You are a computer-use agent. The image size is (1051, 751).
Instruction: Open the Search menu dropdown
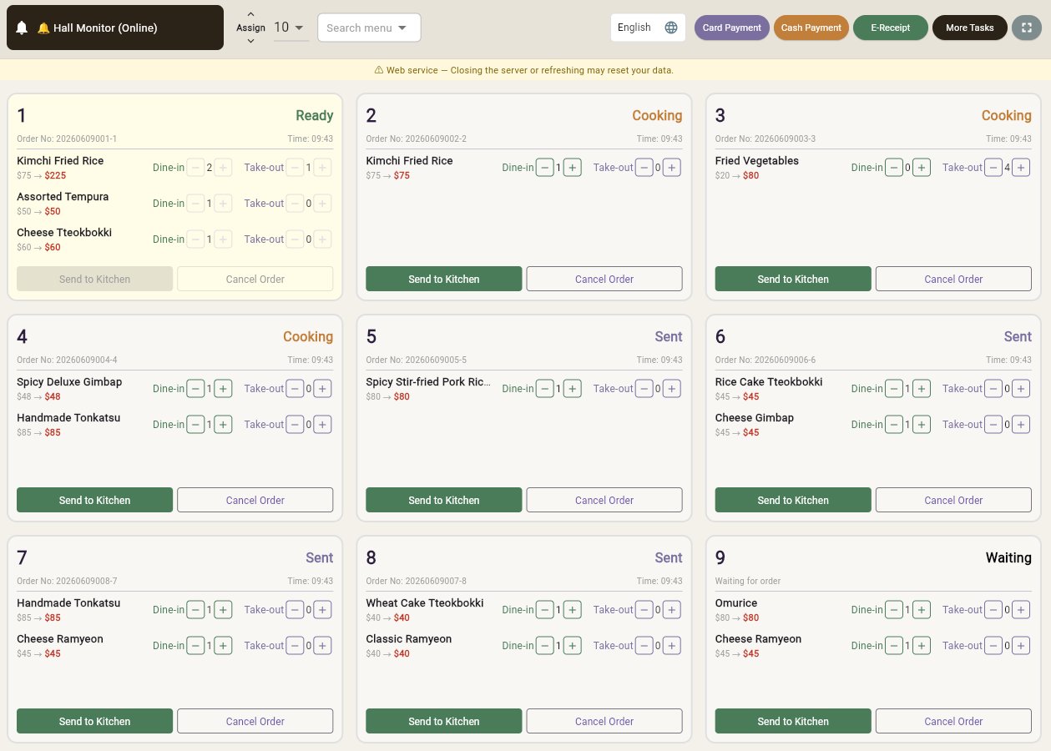369,28
